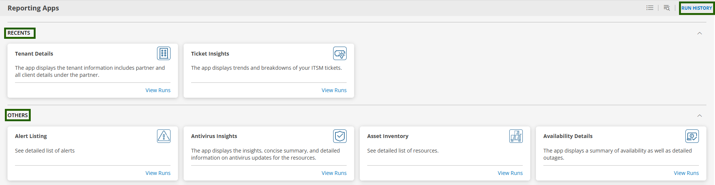Open Run History

click(x=697, y=8)
